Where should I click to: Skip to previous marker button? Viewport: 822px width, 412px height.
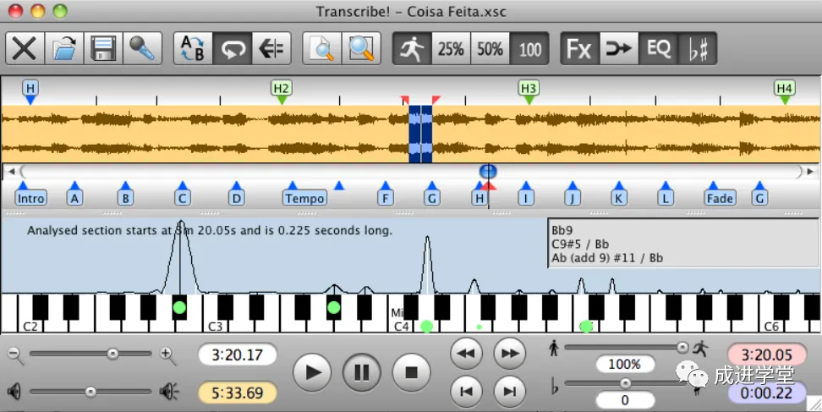click(467, 391)
